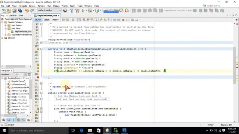The width and height of the screenshot is (239, 134).
Task: Click the Build Project hammer icon
Action: coord(72,10)
